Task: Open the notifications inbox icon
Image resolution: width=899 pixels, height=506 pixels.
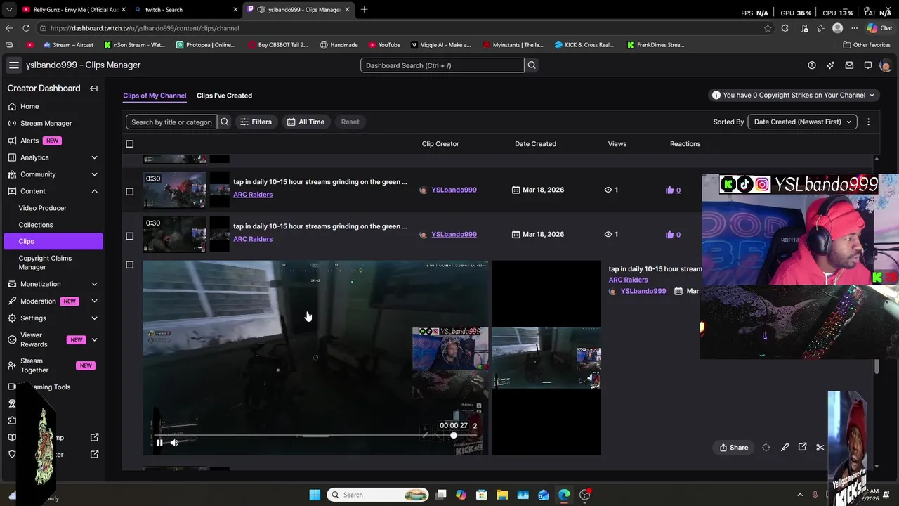Action: point(849,65)
